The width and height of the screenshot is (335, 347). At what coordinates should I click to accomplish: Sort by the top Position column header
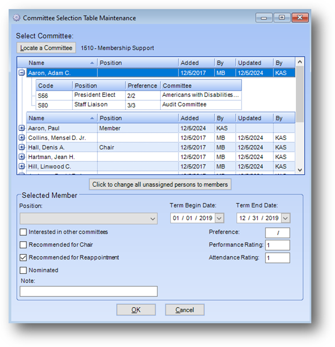pyautogui.click(x=138, y=63)
